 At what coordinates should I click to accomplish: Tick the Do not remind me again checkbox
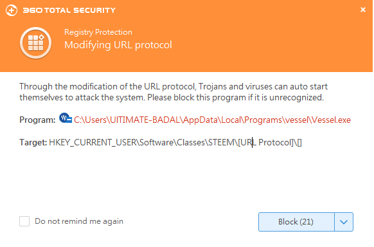[x=24, y=221]
